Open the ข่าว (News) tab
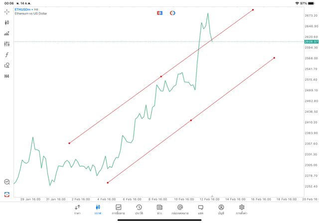Image resolution: width=319 pixels, height=223 pixels. pos(159,209)
